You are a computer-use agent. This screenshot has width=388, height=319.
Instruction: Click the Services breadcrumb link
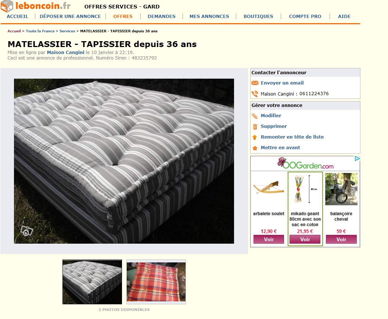point(67,31)
